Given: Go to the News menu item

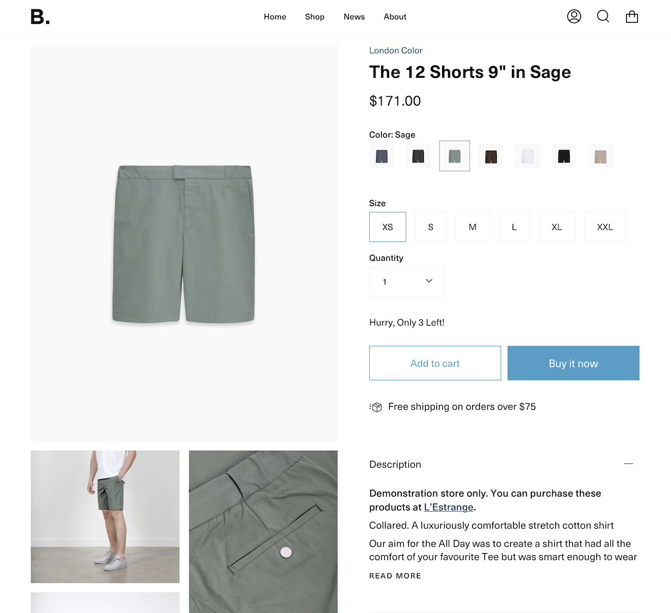Looking at the screenshot, I should 354,17.
